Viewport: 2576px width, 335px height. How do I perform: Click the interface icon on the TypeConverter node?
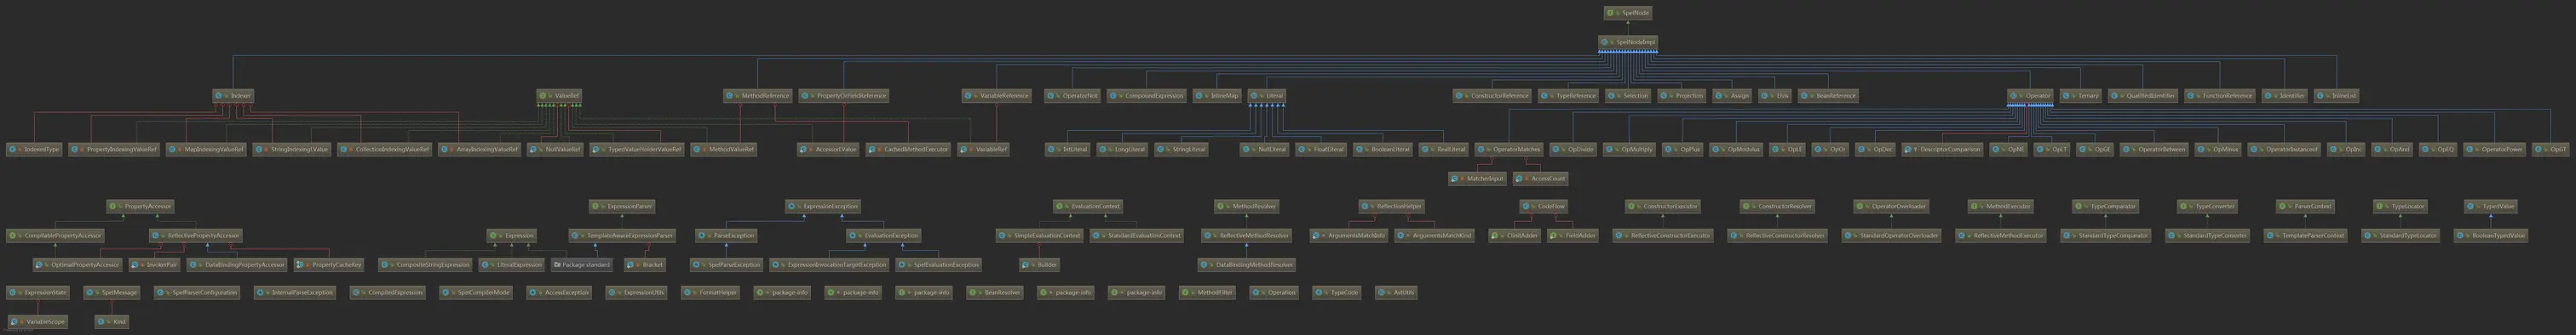[x=2184, y=207]
